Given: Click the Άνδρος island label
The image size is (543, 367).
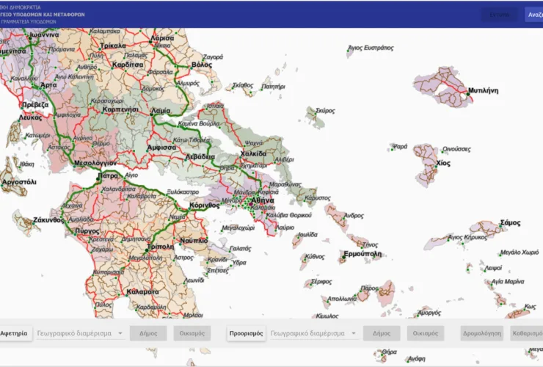Looking at the screenshot, I should pyautogui.click(x=354, y=216).
